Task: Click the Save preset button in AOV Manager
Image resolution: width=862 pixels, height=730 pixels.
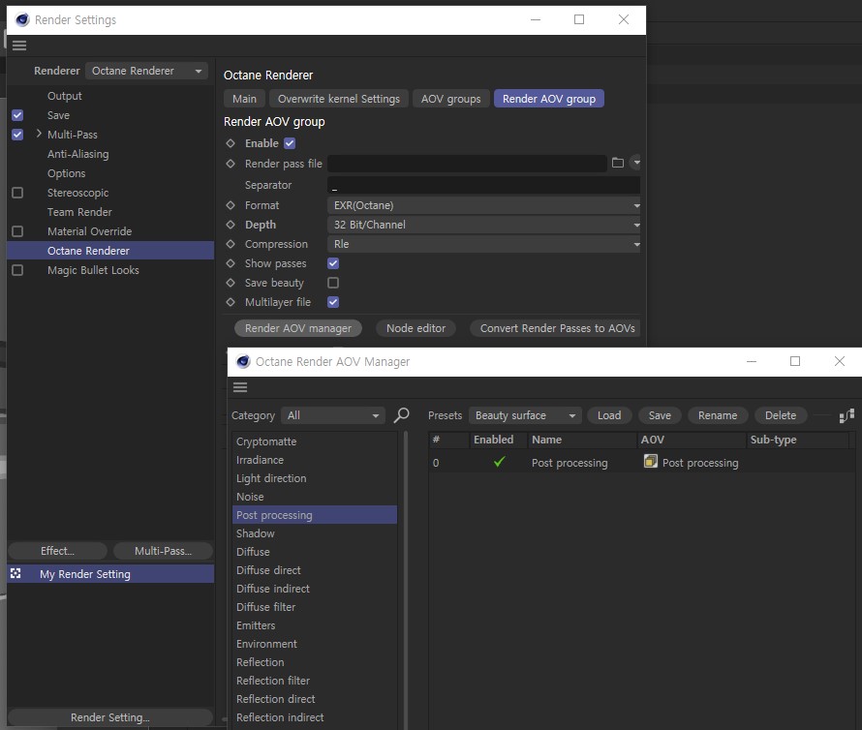Action: [660, 415]
